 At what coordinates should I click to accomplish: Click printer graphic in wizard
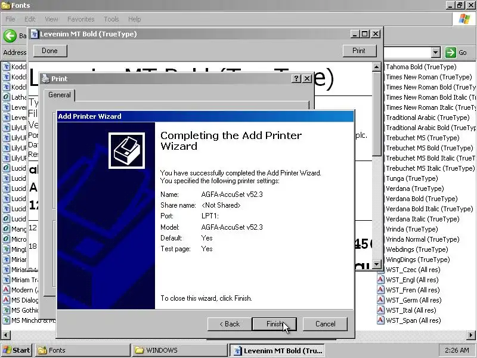[x=126, y=150]
